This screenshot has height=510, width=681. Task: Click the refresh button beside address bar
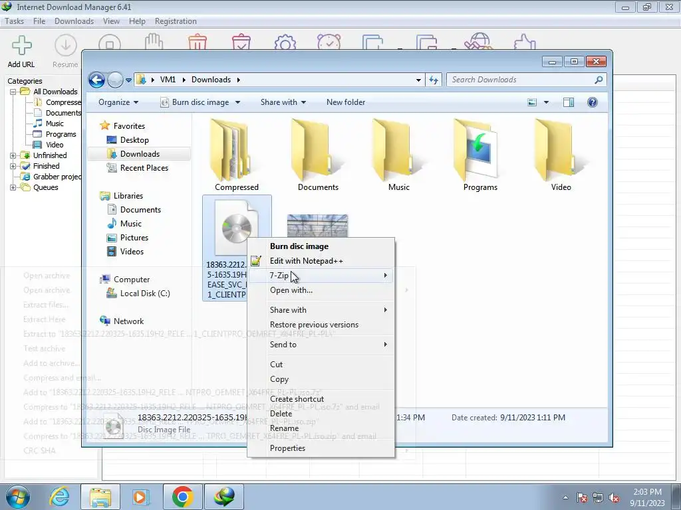click(434, 80)
